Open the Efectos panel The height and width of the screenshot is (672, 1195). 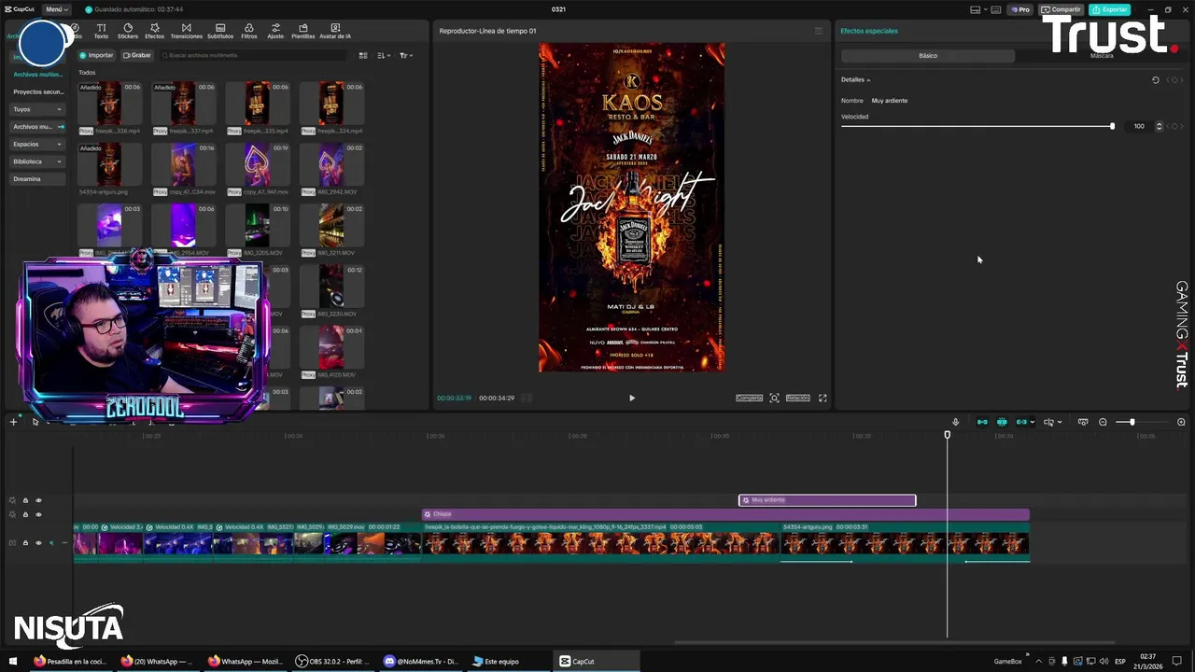(x=154, y=31)
